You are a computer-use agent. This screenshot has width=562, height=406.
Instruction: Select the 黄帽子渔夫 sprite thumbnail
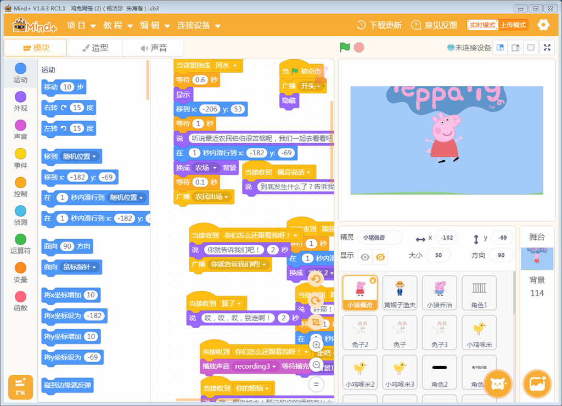[400, 293]
